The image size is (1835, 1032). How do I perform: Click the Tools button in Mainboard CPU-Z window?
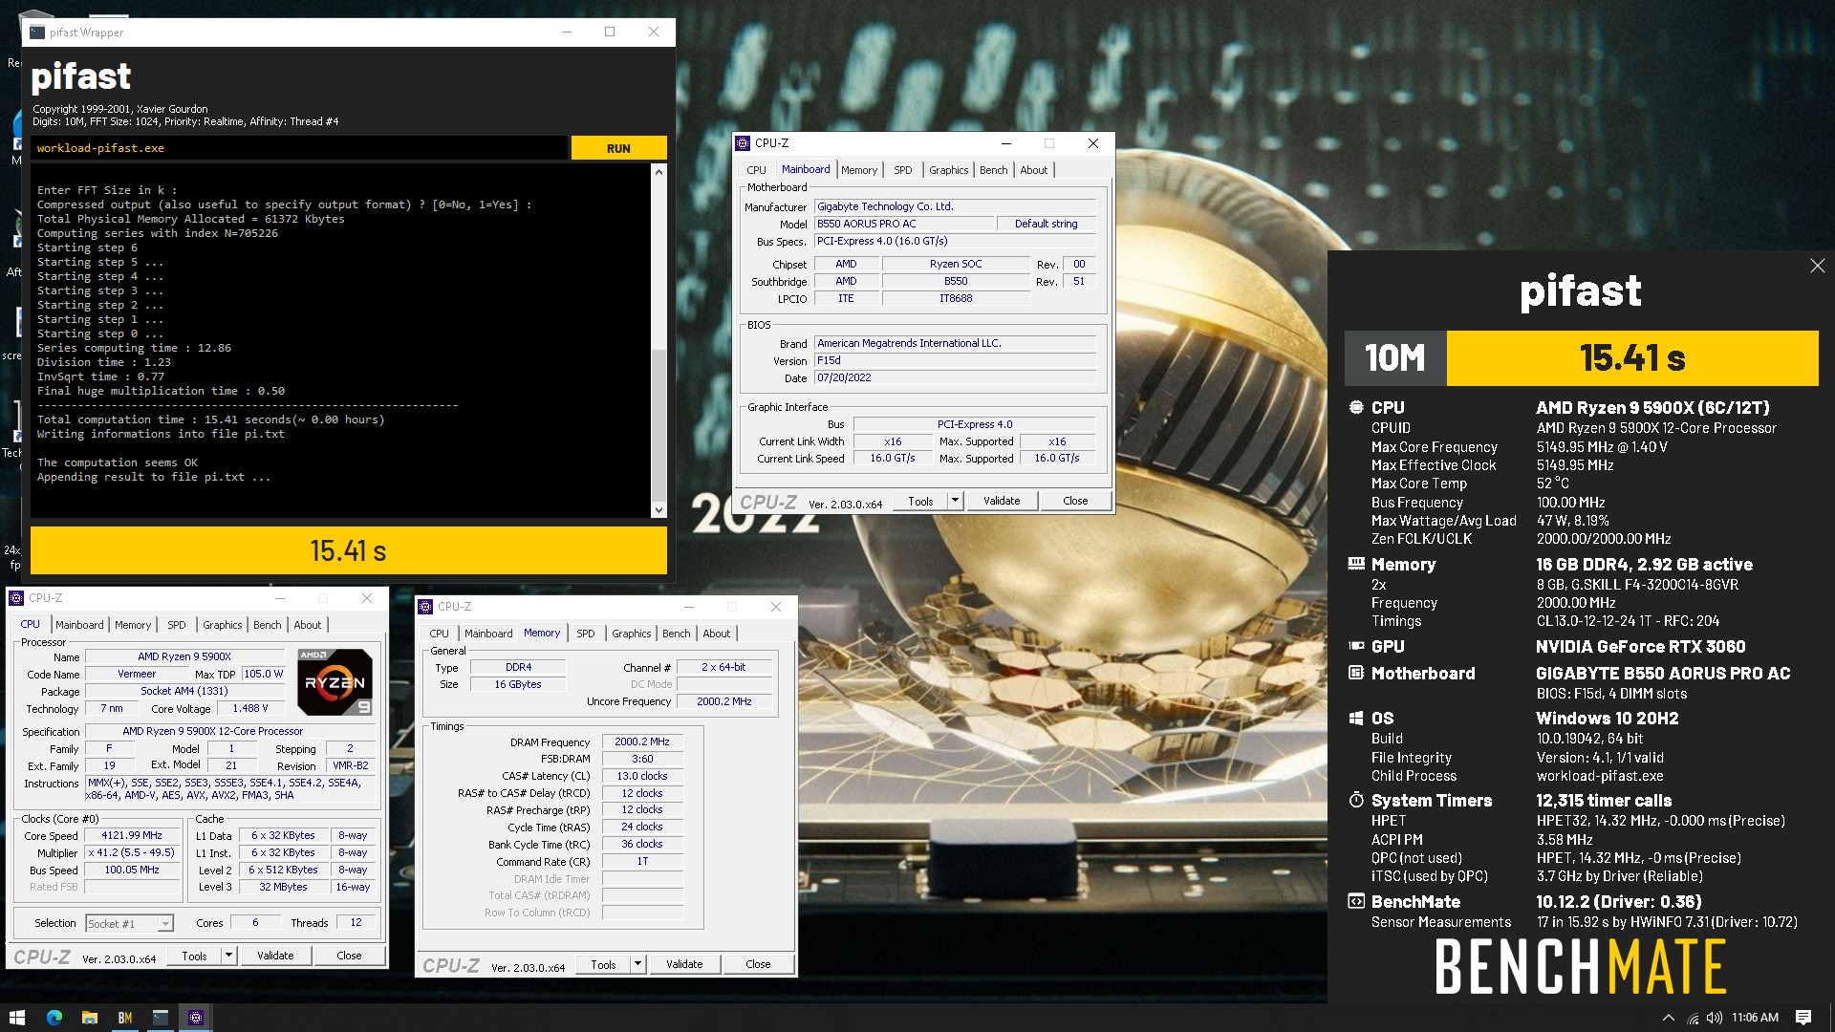(920, 501)
